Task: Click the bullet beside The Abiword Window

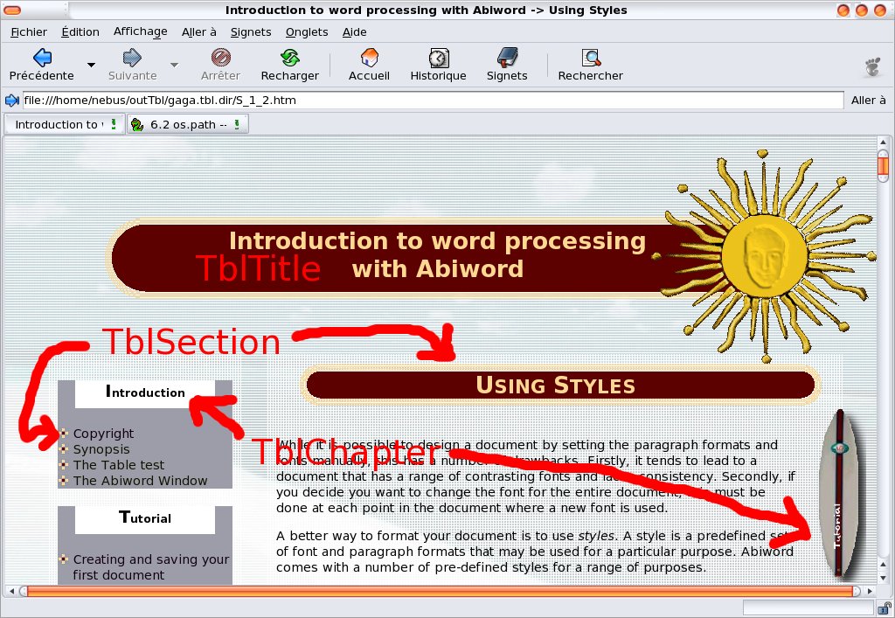Action: click(63, 481)
